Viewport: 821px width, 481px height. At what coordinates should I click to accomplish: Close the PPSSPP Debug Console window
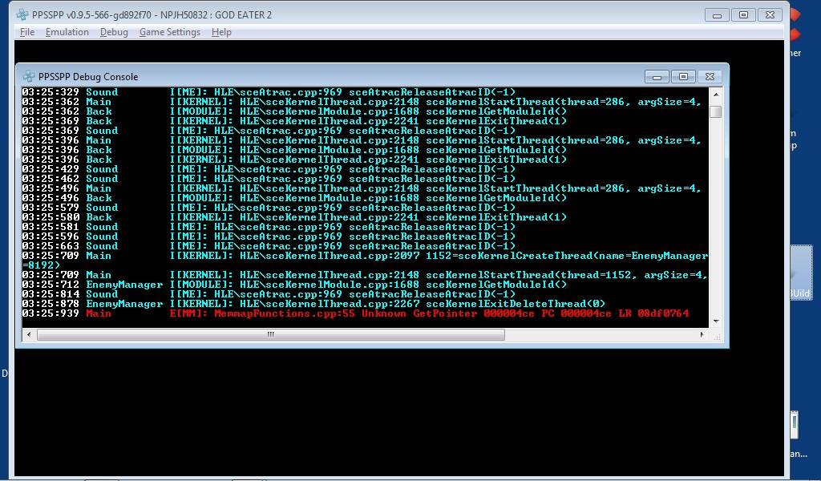[710, 77]
